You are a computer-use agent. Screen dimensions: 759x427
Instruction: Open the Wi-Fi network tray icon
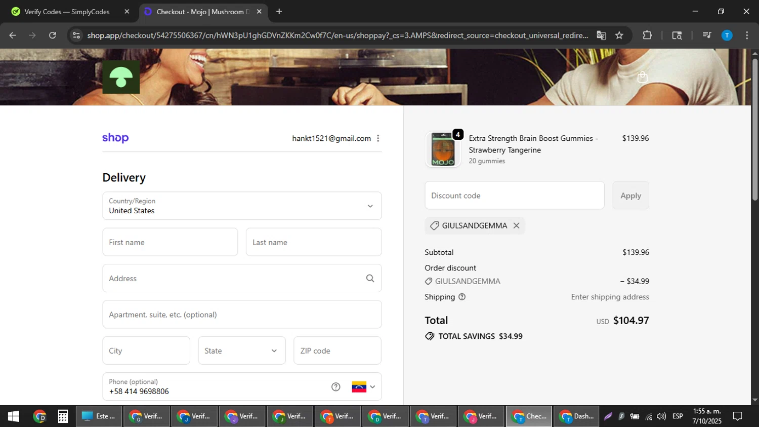pos(649,416)
